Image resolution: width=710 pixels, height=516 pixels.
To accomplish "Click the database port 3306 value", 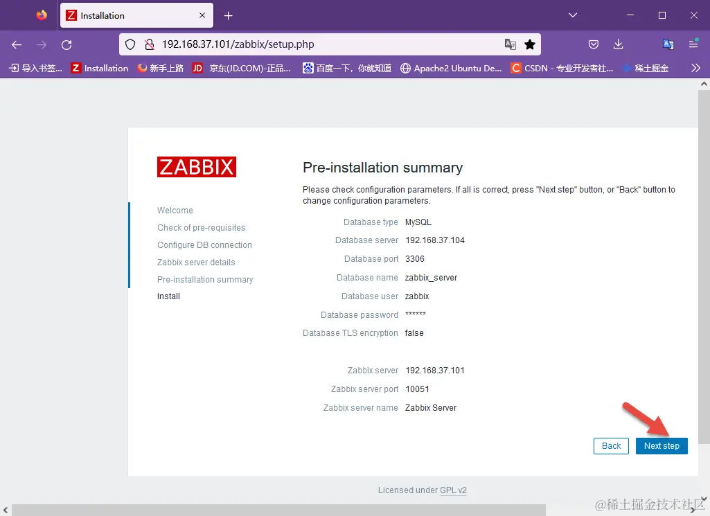I will (414, 259).
